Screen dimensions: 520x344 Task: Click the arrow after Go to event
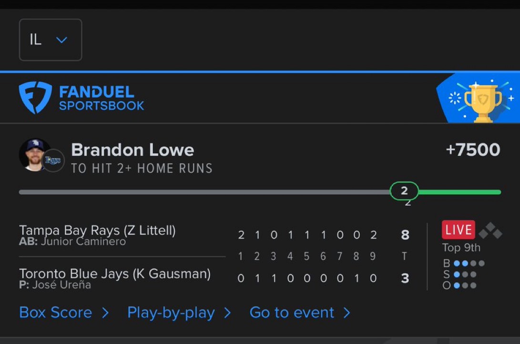pos(347,313)
